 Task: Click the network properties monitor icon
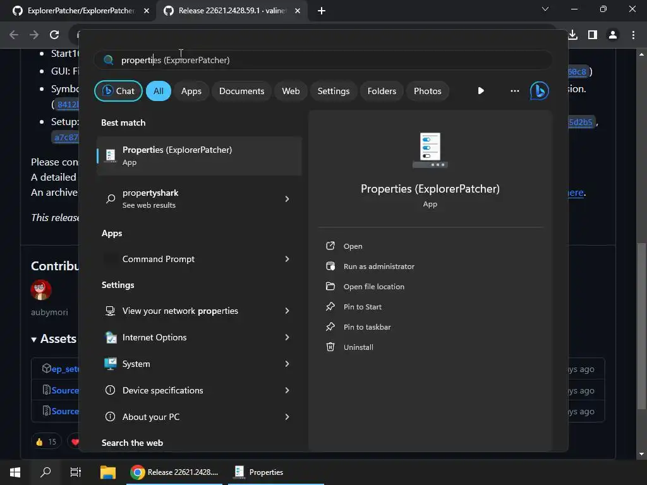tap(110, 311)
